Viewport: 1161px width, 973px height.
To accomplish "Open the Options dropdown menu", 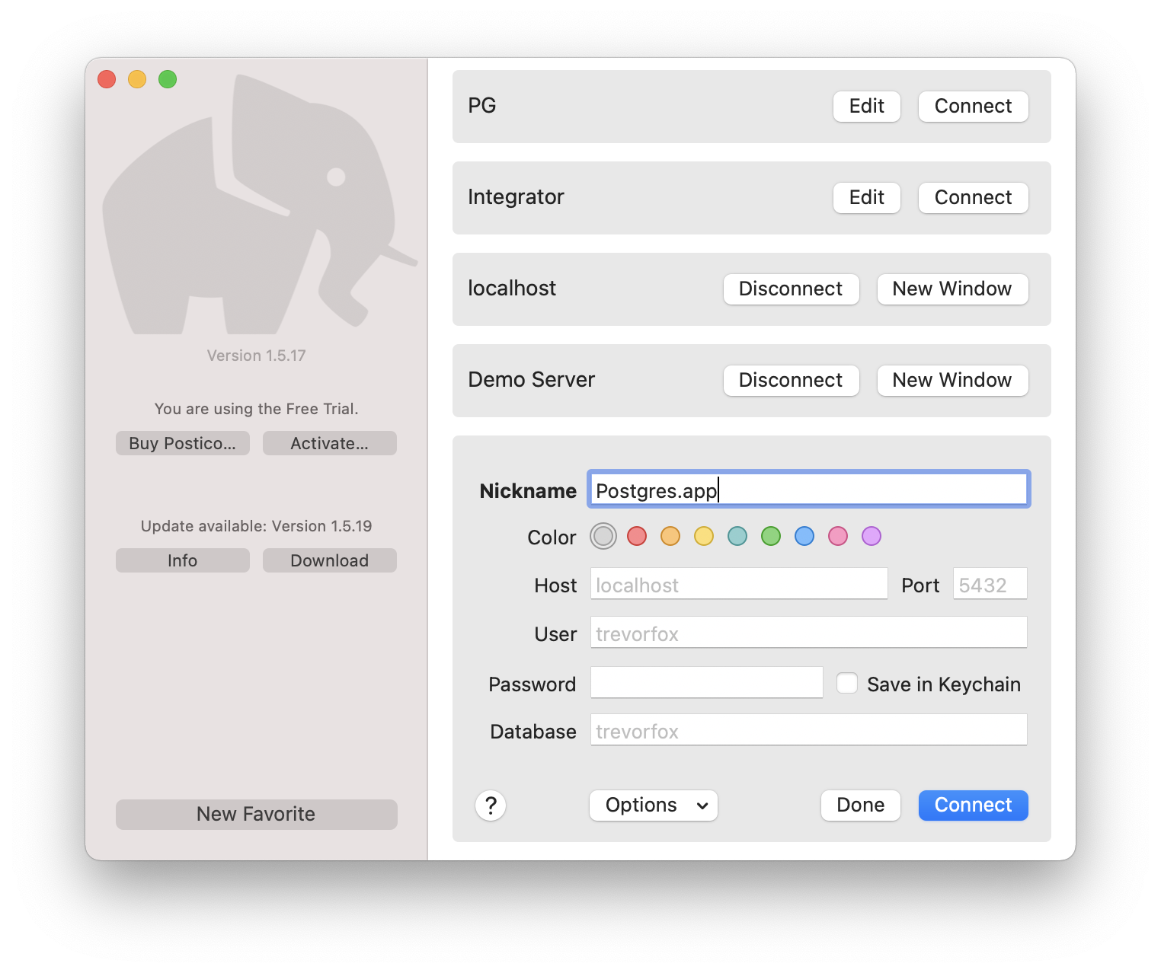I will point(654,805).
